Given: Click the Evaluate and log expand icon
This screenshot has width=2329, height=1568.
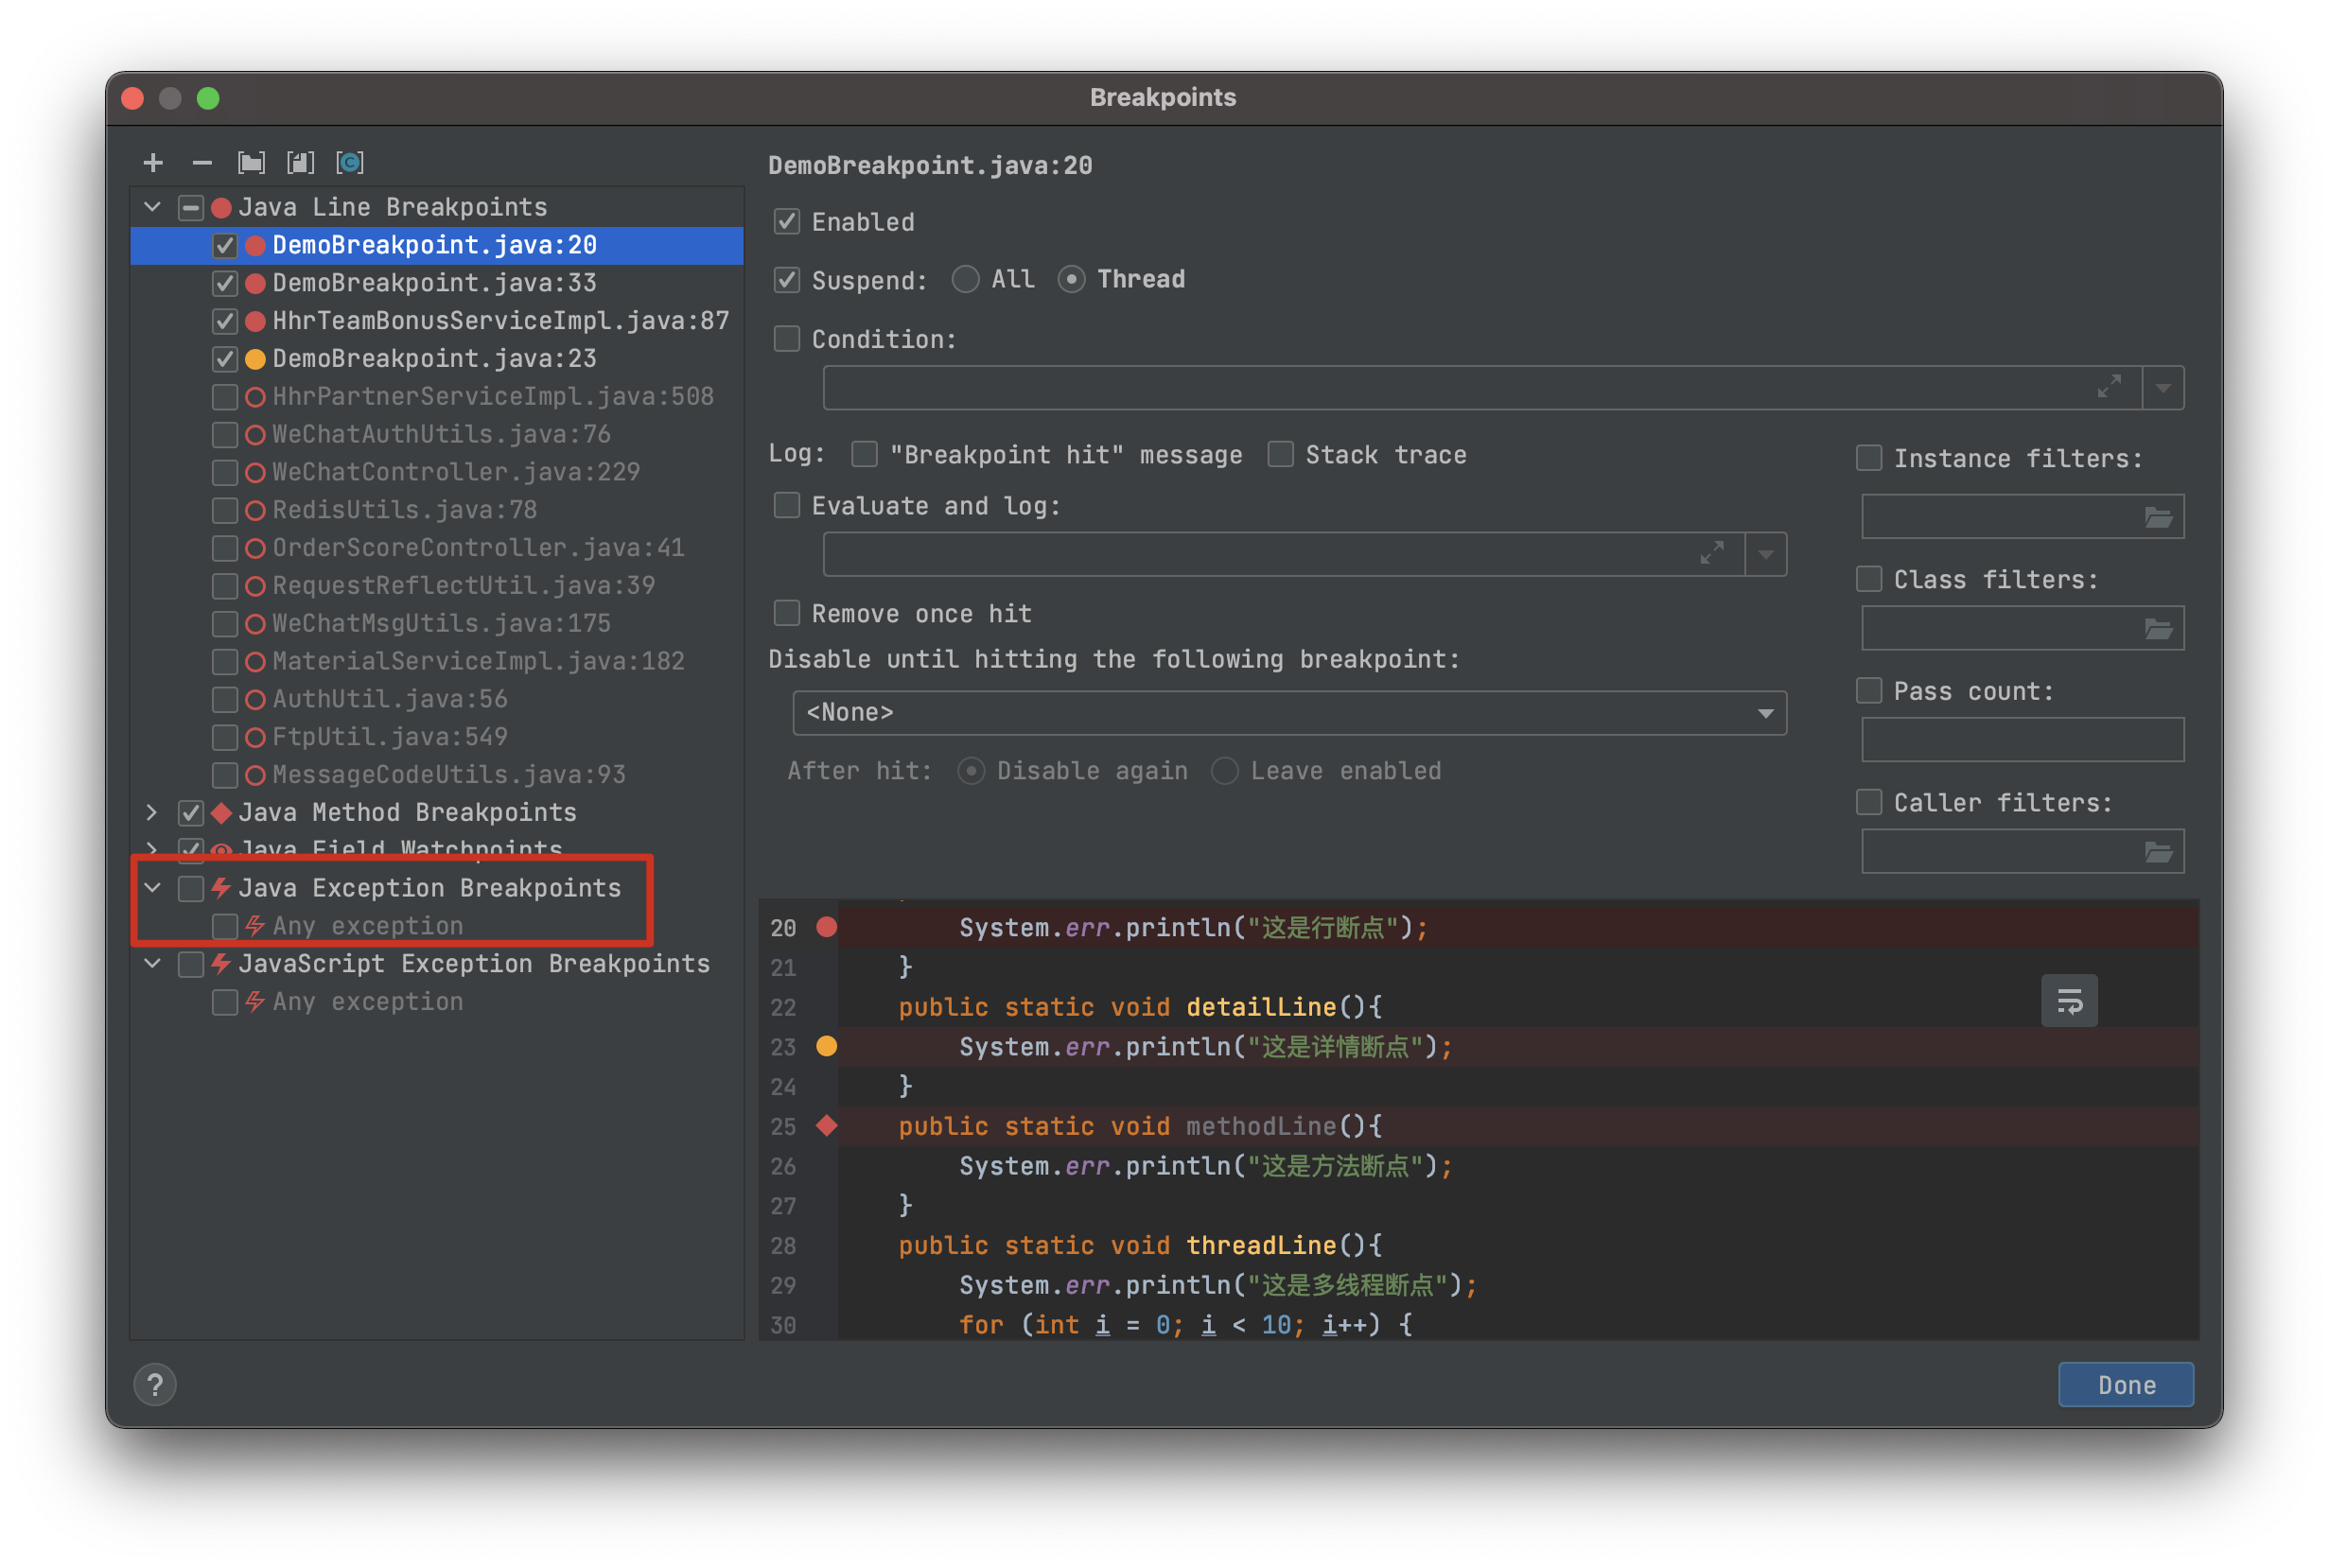Looking at the screenshot, I should point(1711,553).
